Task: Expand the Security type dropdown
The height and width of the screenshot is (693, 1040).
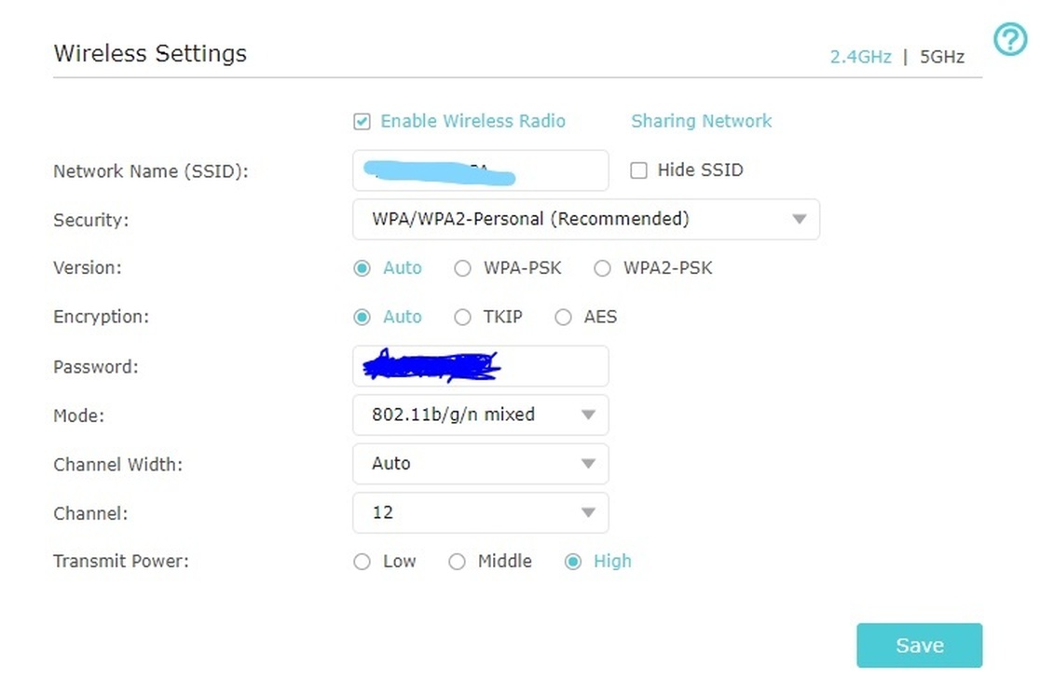Action: [x=585, y=220]
